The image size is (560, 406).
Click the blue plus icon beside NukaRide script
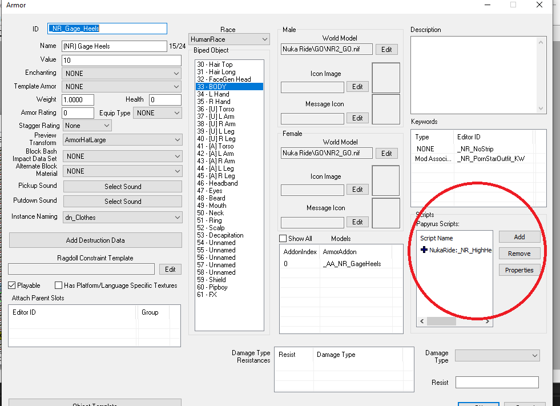click(424, 250)
